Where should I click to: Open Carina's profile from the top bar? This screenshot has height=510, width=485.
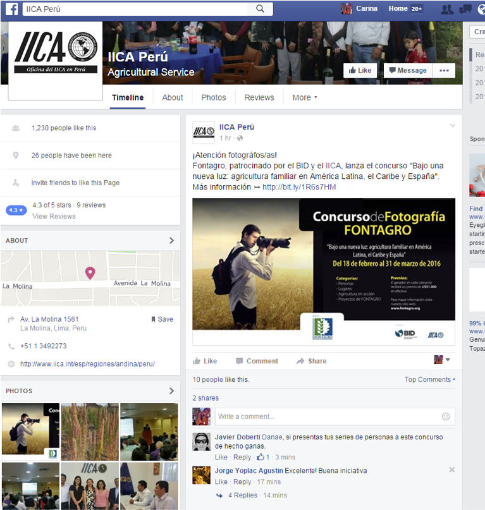[x=367, y=8]
